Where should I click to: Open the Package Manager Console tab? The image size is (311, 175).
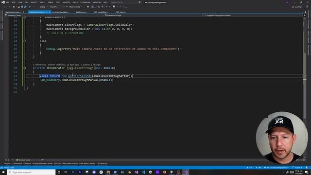pos(42,163)
